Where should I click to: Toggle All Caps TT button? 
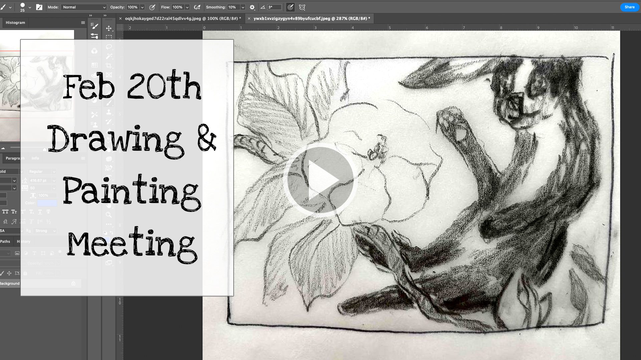coord(5,212)
